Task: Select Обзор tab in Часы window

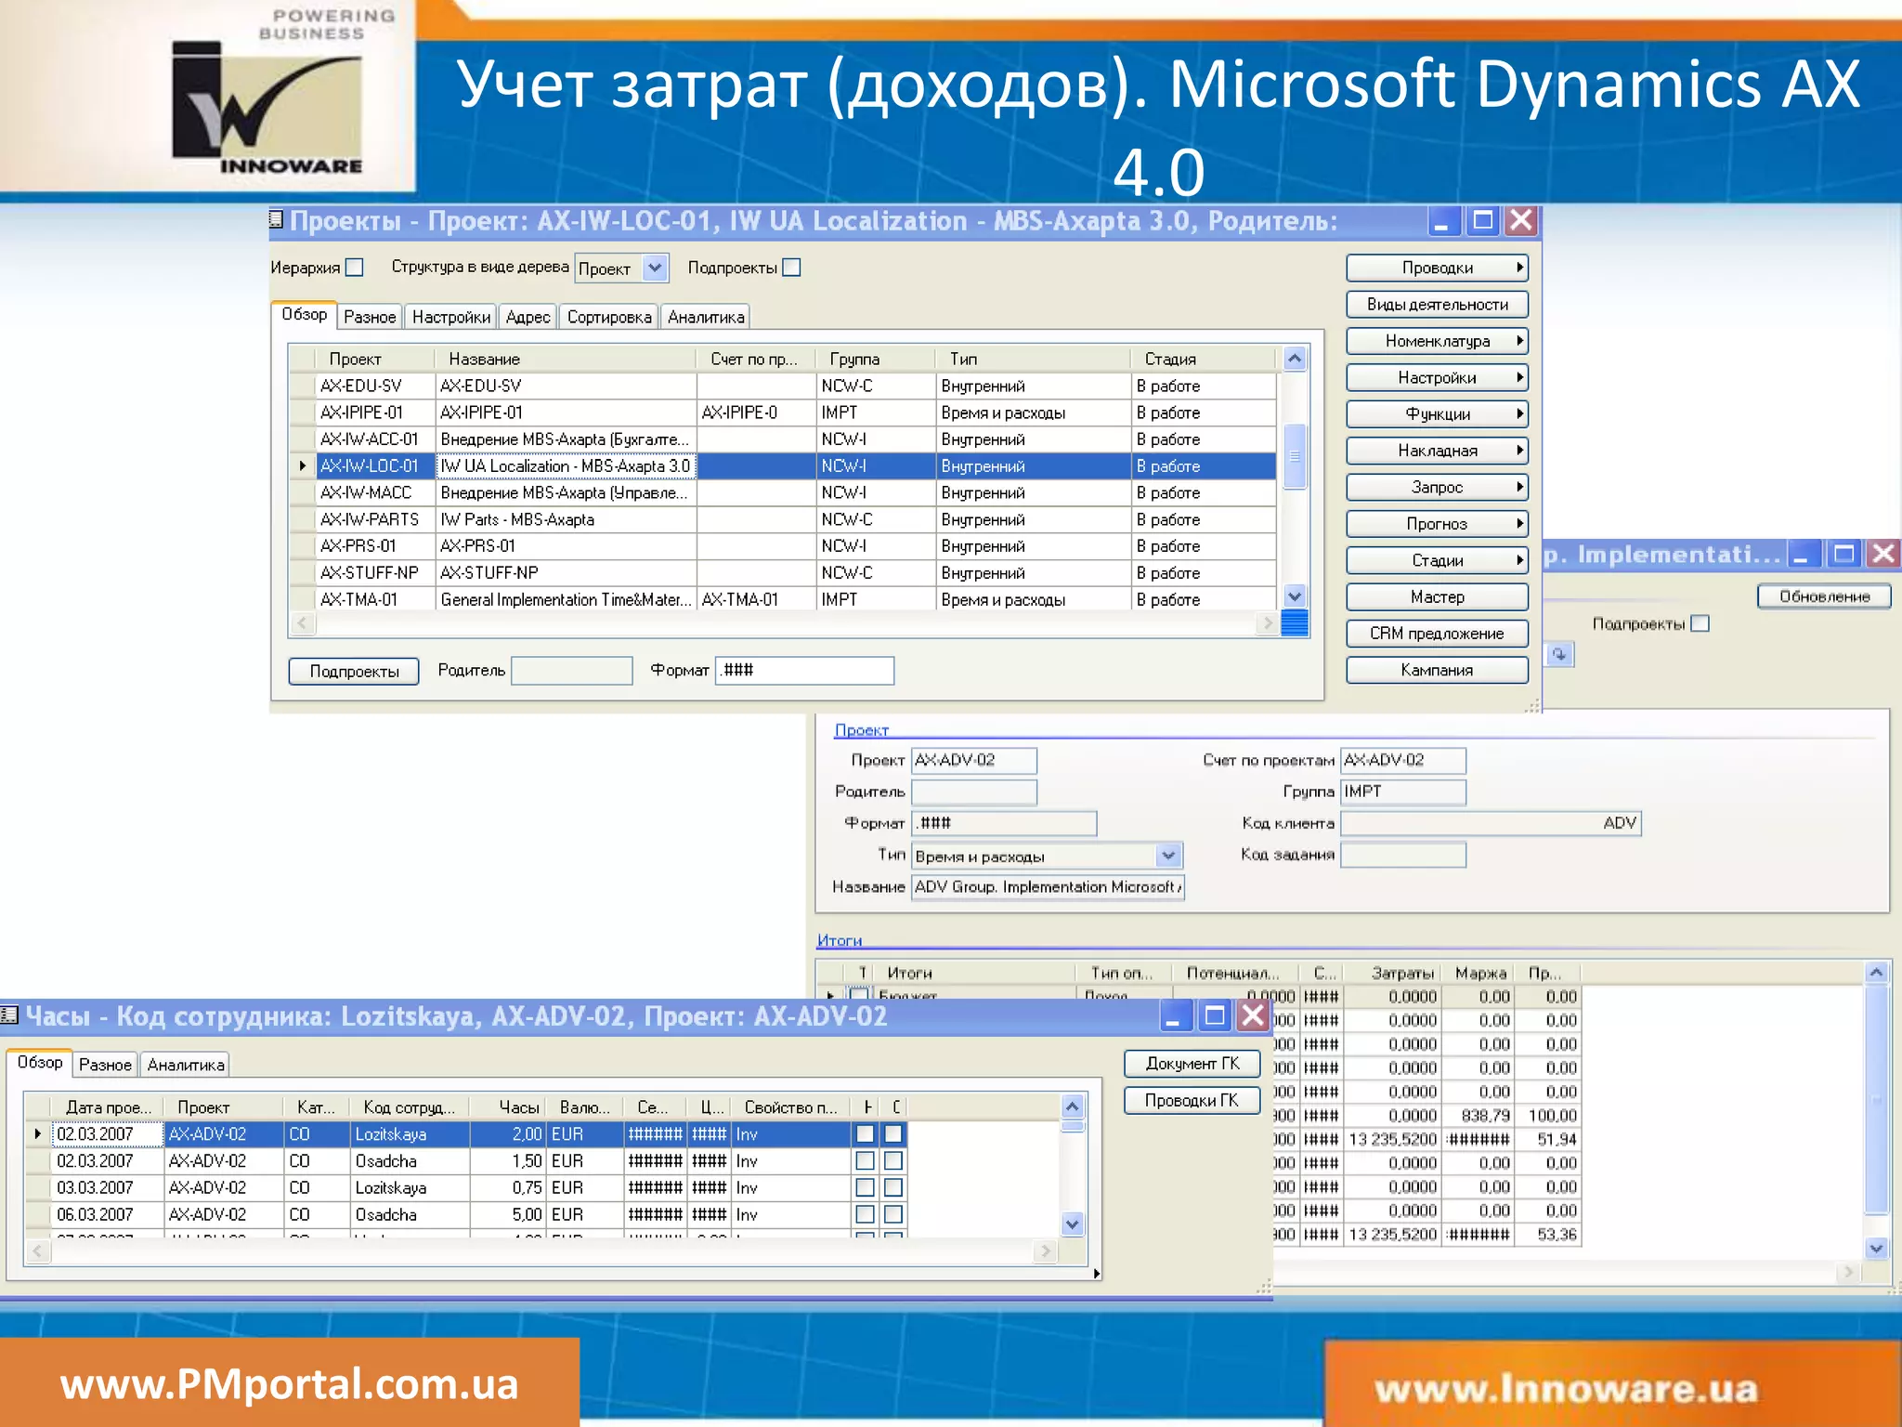Action: pyautogui.click(x=40, y=1063)
